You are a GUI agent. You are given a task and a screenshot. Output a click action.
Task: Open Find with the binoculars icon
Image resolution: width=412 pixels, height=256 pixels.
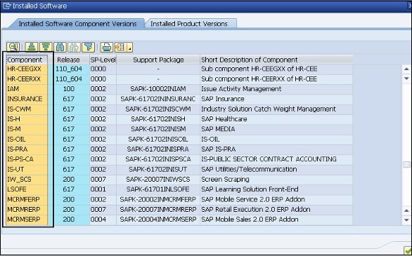tap(60, 47)
